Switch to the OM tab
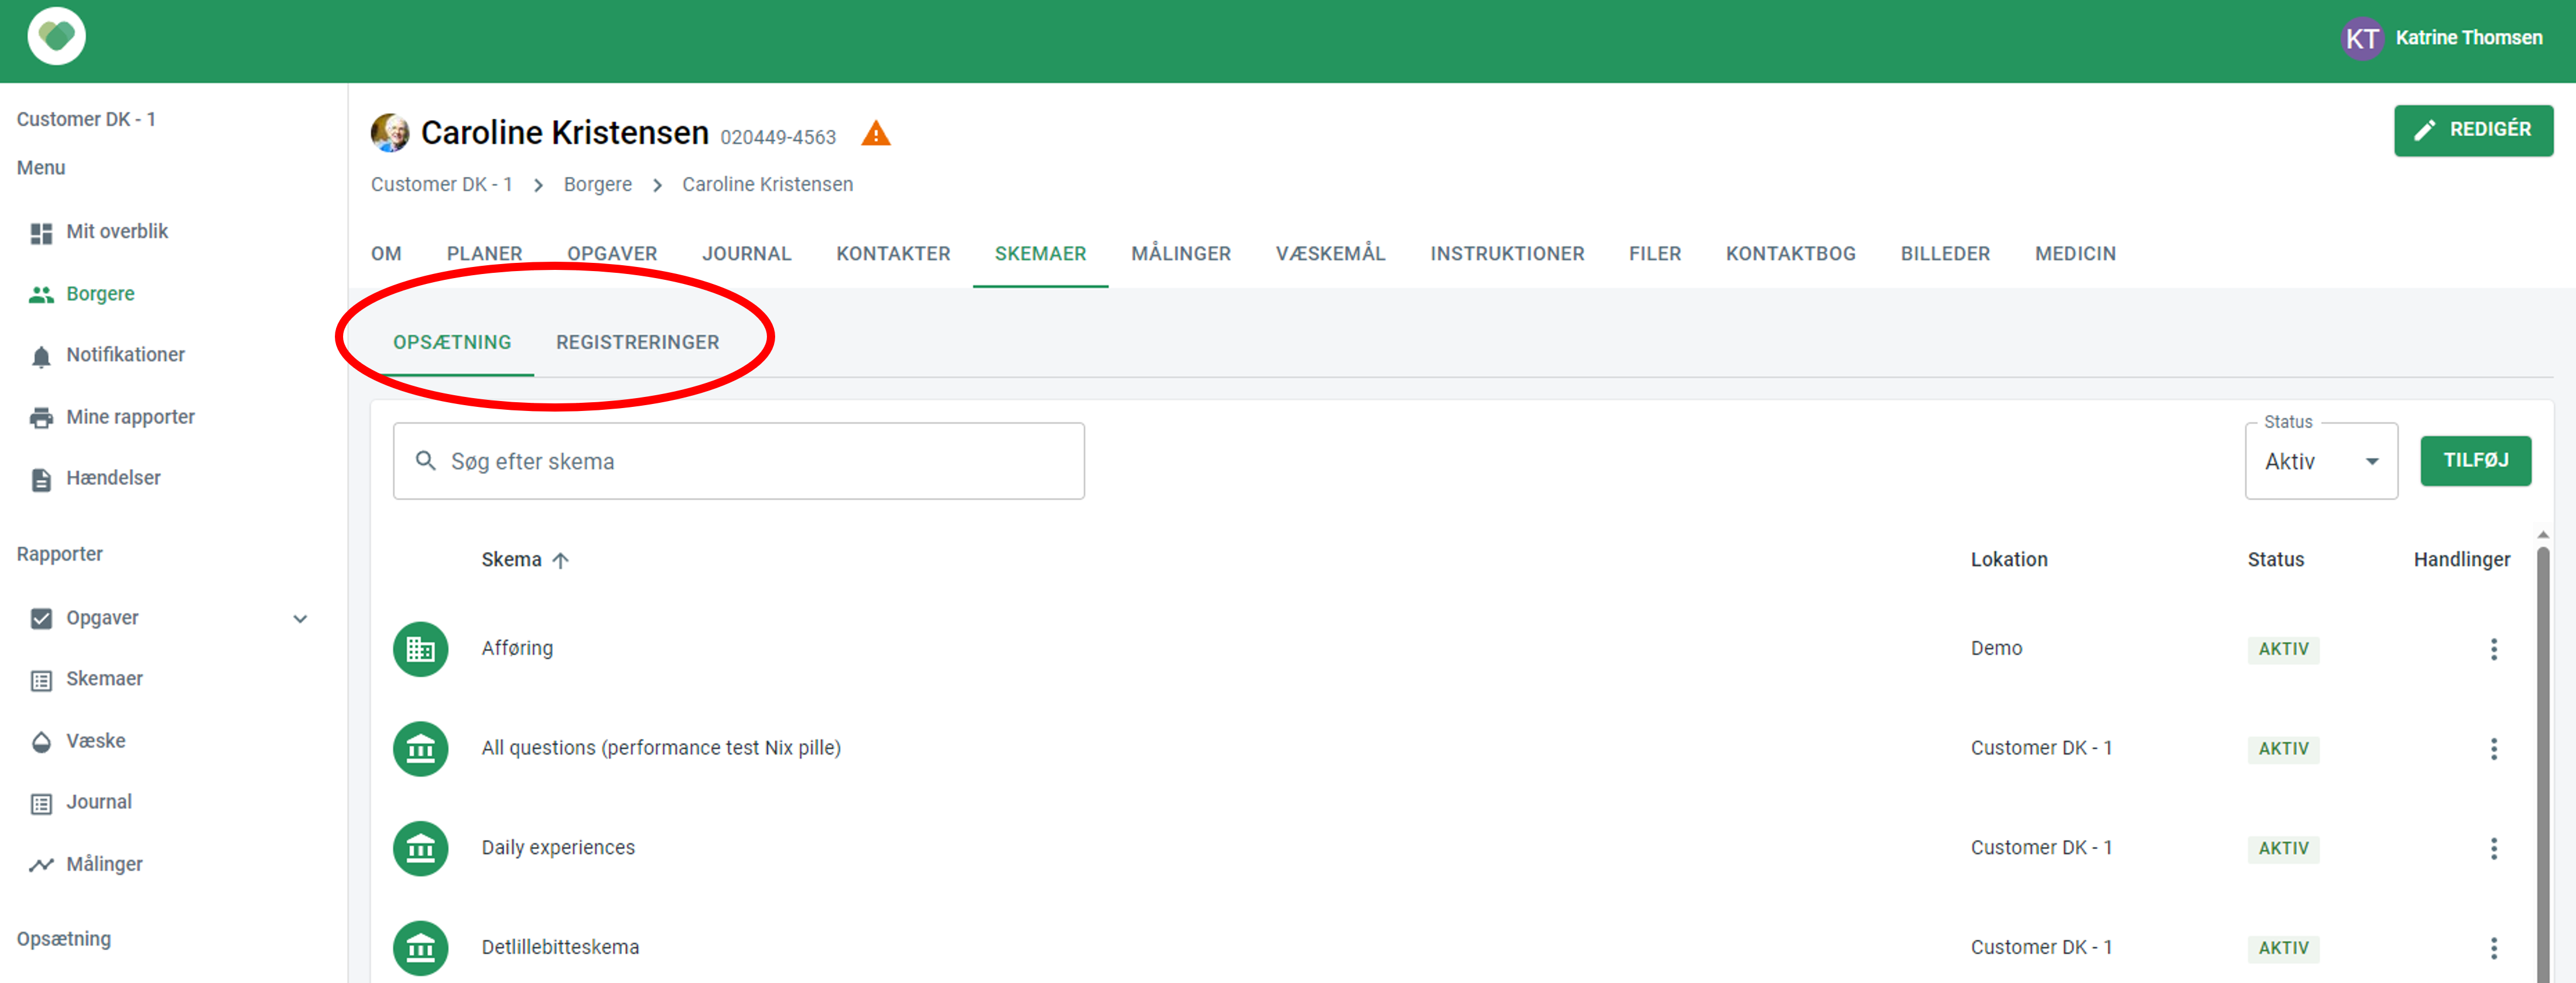This screenshot has width=2576, height=983. pos(386,254)
